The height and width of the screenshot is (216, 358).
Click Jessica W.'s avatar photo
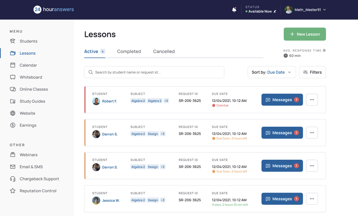click(96, 200)
